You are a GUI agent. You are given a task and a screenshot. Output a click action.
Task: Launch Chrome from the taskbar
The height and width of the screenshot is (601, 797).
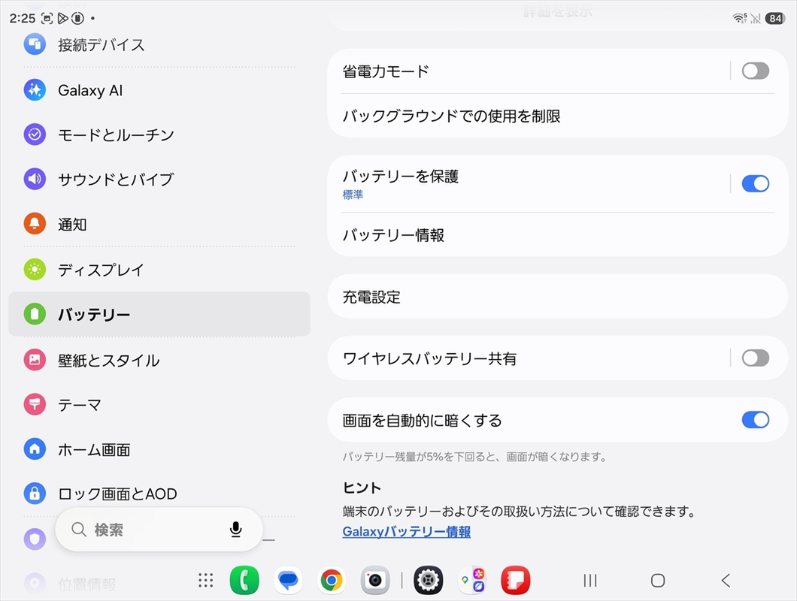click(x=332, y=580)
